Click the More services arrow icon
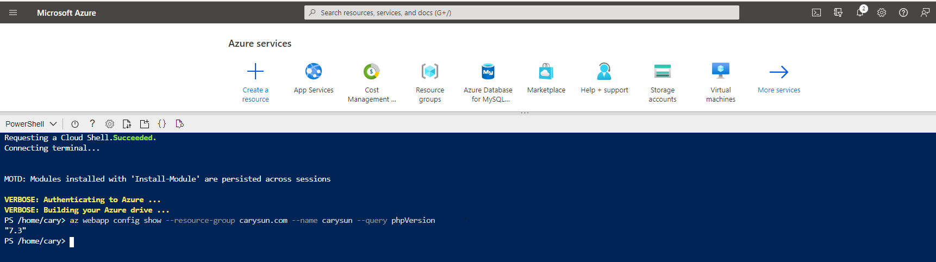This screenshot has height=262, width=936. pos(779,72)
